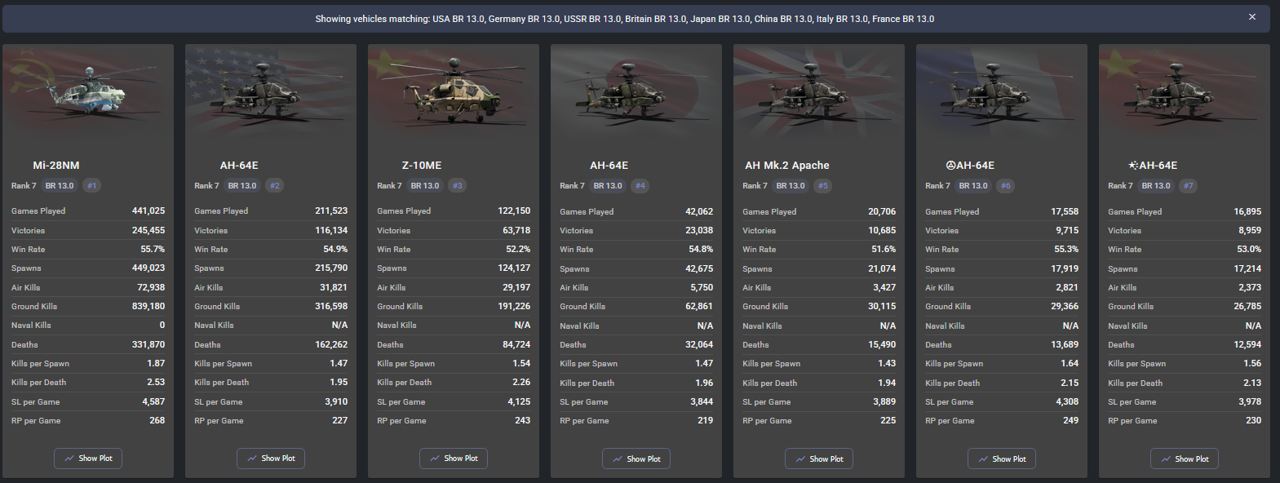Select AH Mk.2 Apache win rate 51.6%
This screenshot has width=1280, height=483.
(x=884, y=250)
